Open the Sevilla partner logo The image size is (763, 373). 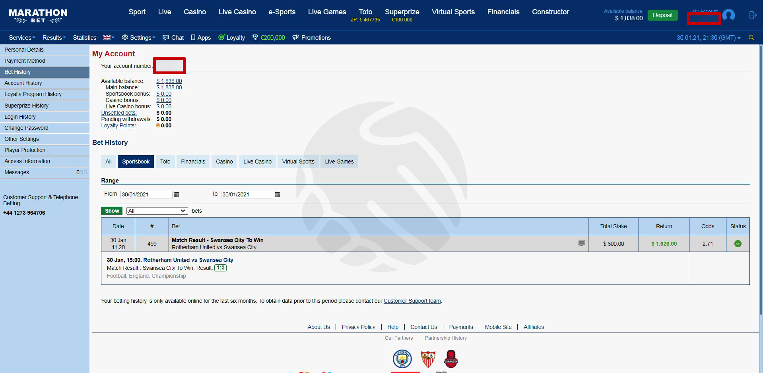pos(428,359)
